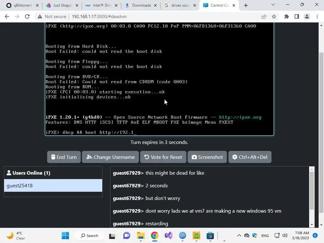Click the cloud sync tray icon
Screen dimensions: 324x243
[x=247, y=235]
